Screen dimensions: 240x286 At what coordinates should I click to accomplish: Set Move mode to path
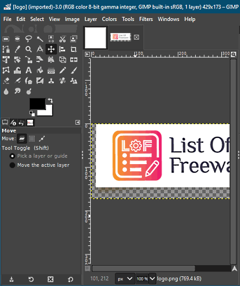(x=42, y=139)
